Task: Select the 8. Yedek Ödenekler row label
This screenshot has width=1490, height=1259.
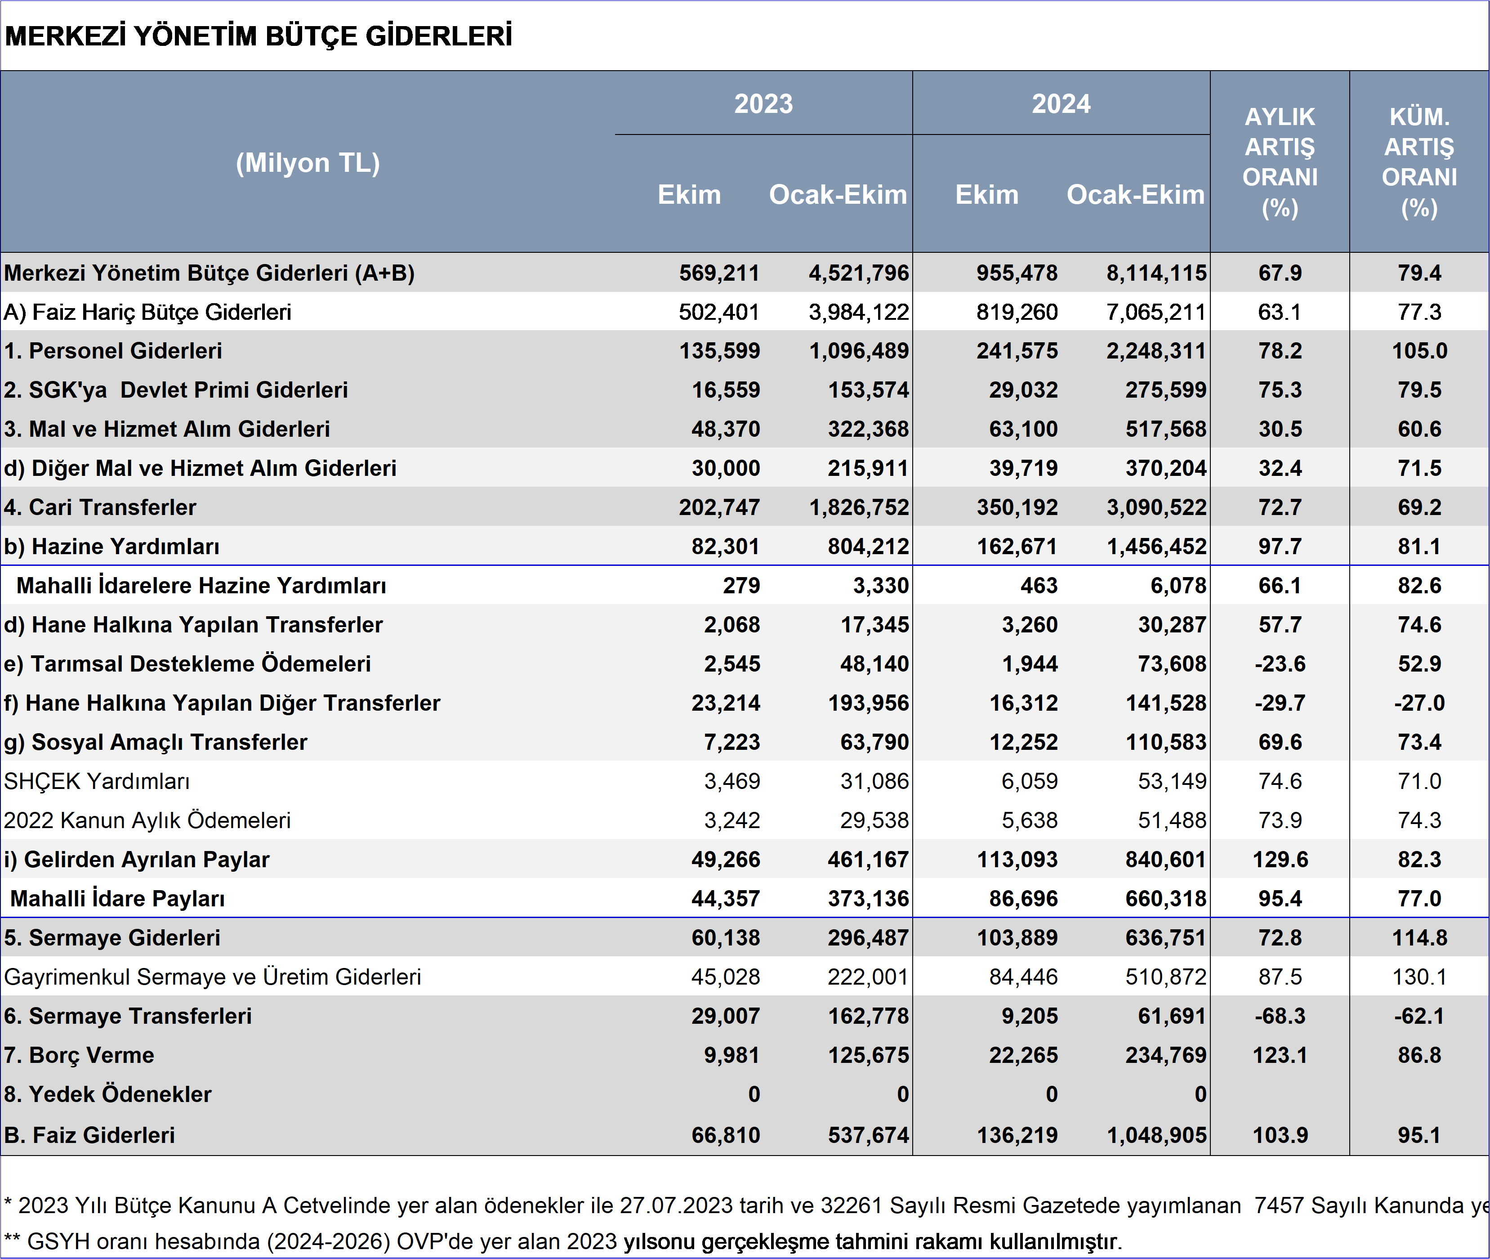Action: (x=108, y=1094)
